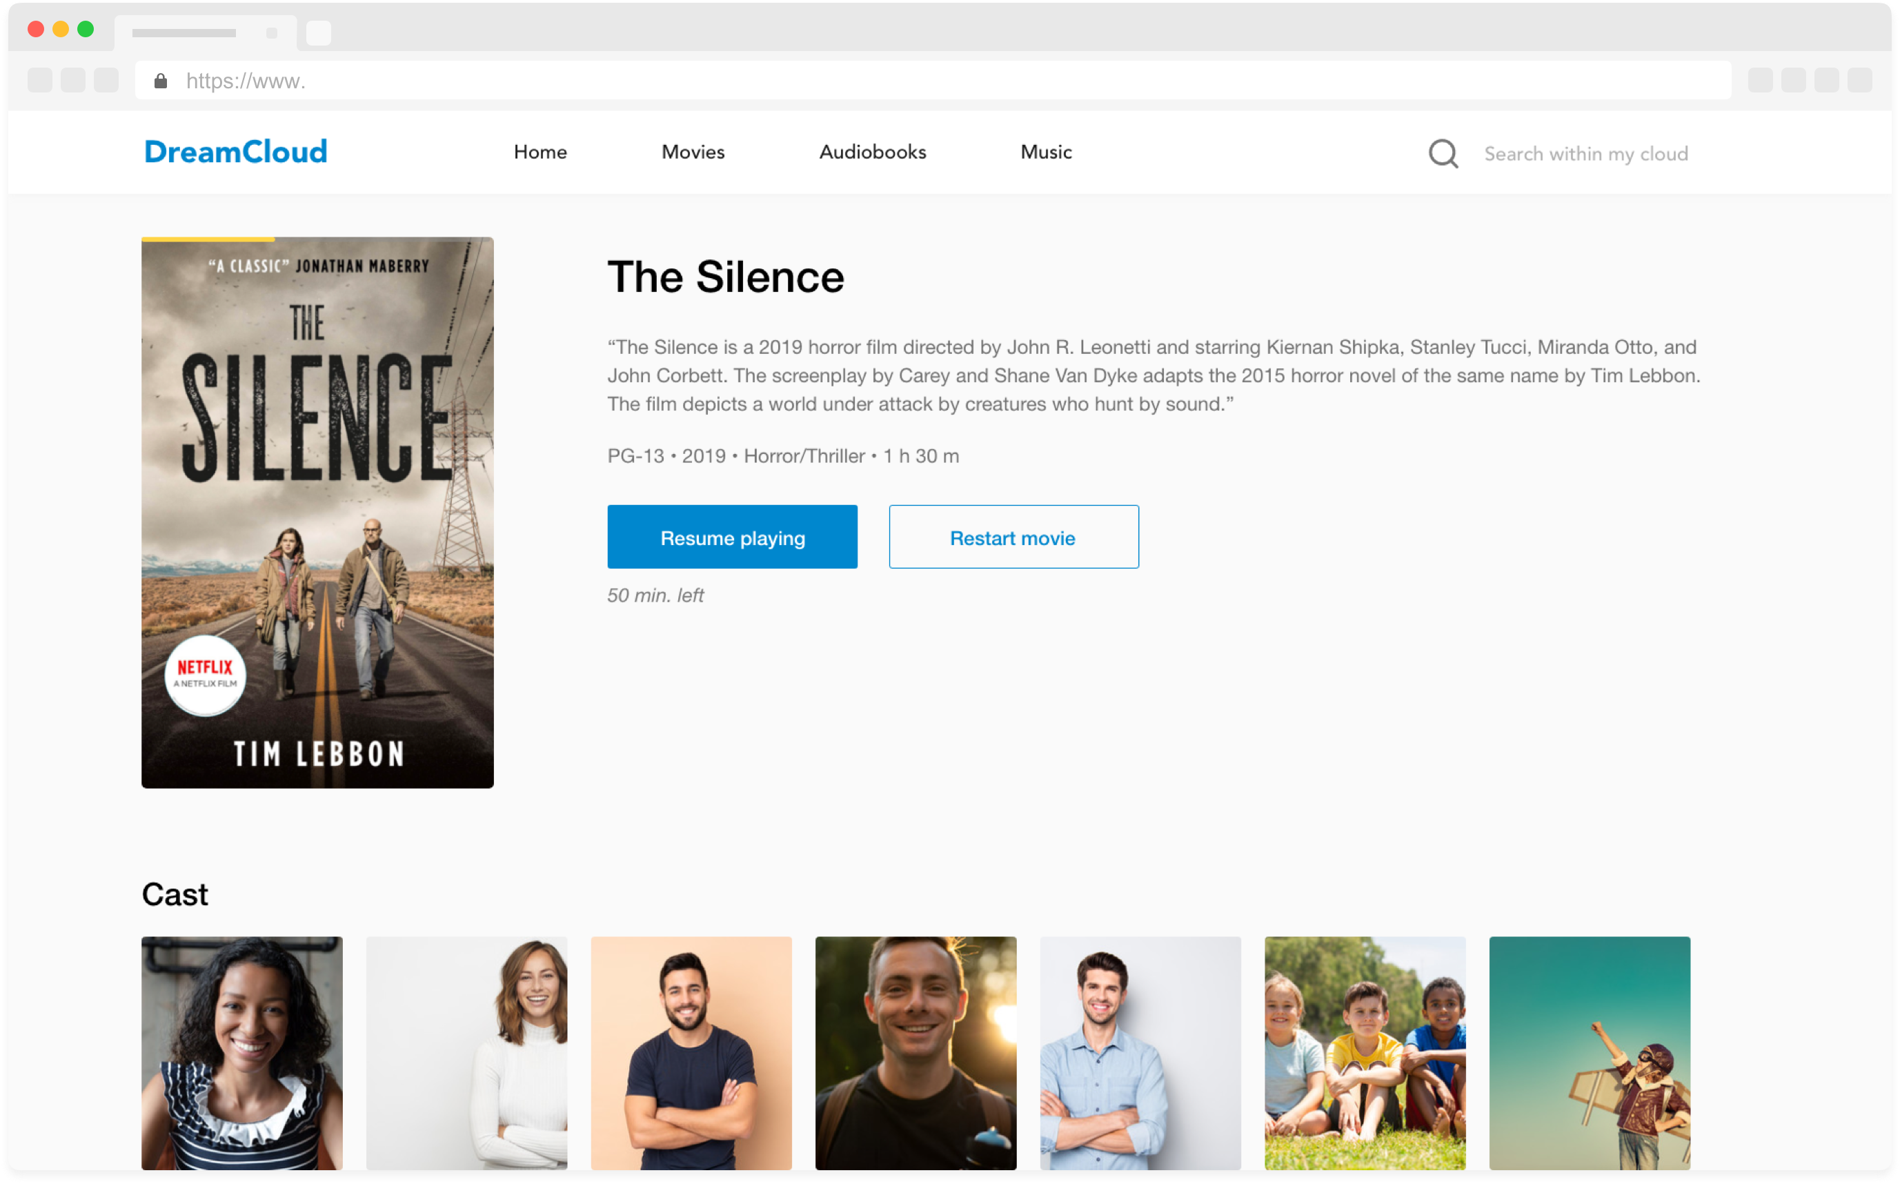Click the search magnifier icon
This screenshot has width=1900, height=1184.
(1443, 153)
